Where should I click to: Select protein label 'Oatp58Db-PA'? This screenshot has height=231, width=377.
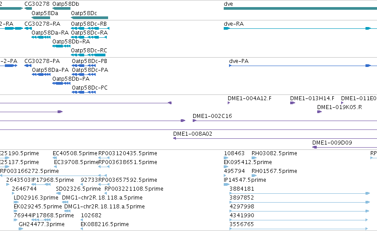pos(71,79)
